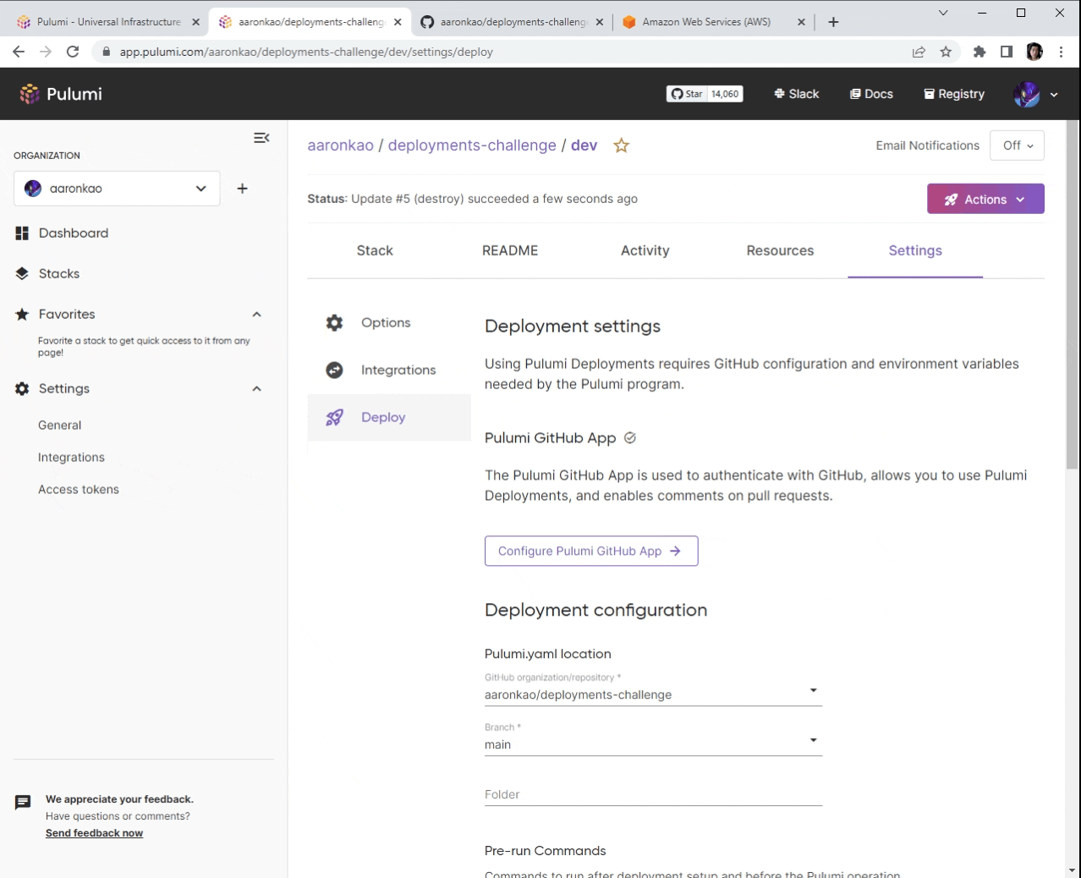Open Chrome three-dot menu
This screenshot has width=1081, height=878.
pos(1061,52)
